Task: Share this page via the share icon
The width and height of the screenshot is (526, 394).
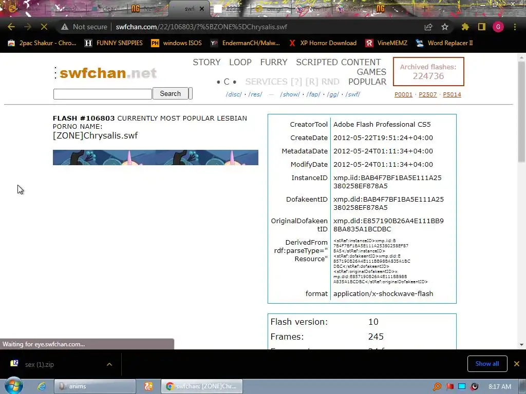Action: coord(428,27)
